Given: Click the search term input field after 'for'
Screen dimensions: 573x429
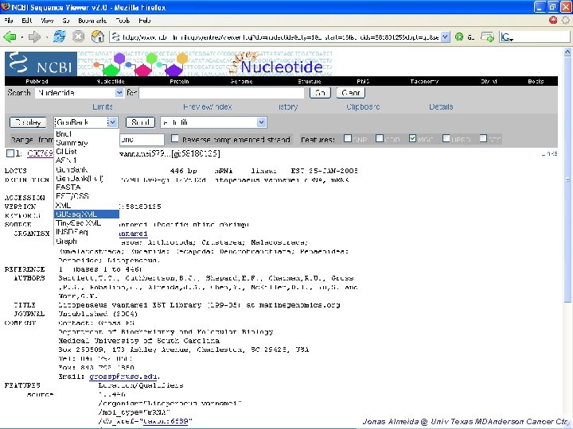Looking at the screenshot, I should click(221, 93).
